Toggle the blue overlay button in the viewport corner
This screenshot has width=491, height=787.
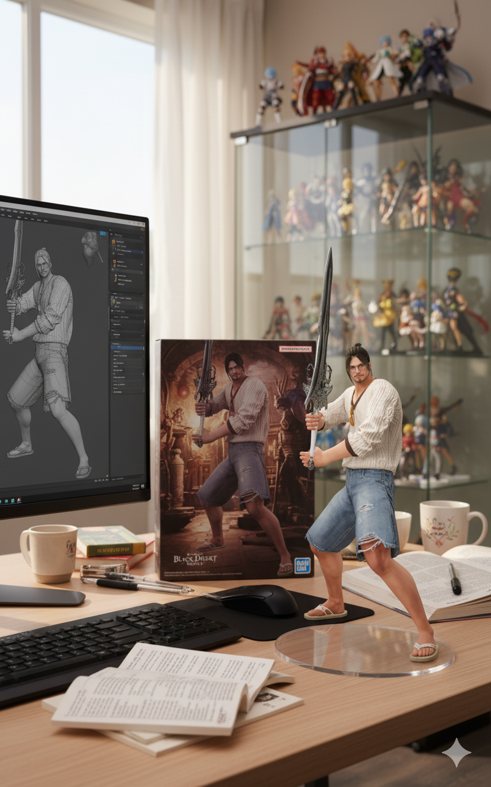tap(102, 234)
